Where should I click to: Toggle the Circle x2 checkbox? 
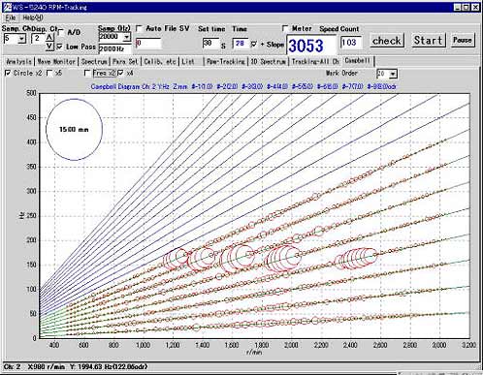click(8, 74)
